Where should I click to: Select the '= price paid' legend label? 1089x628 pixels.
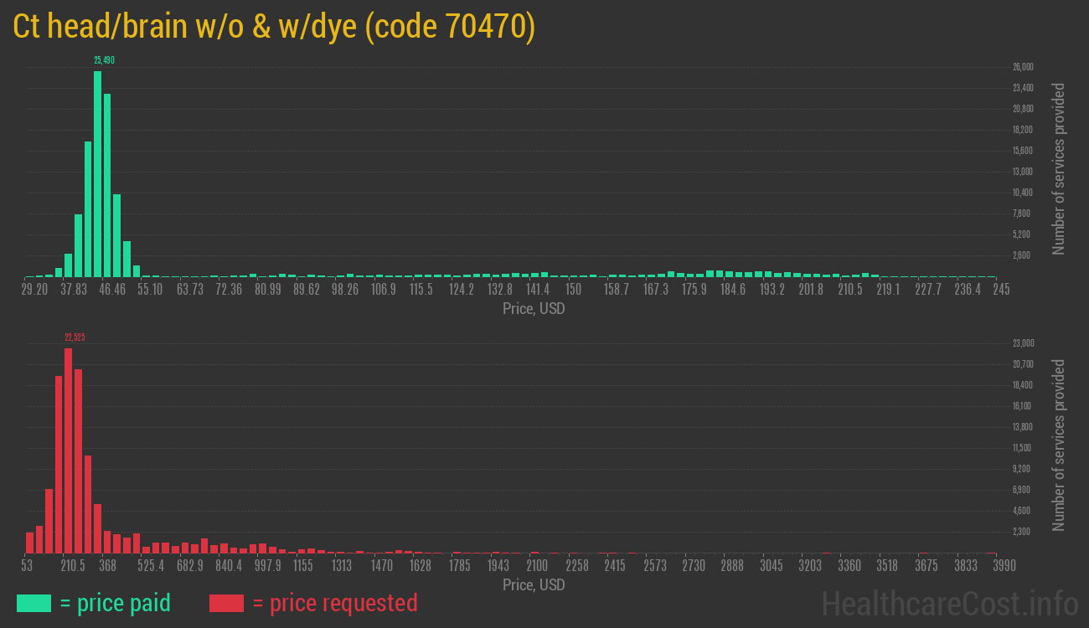[x=116, y=603]
